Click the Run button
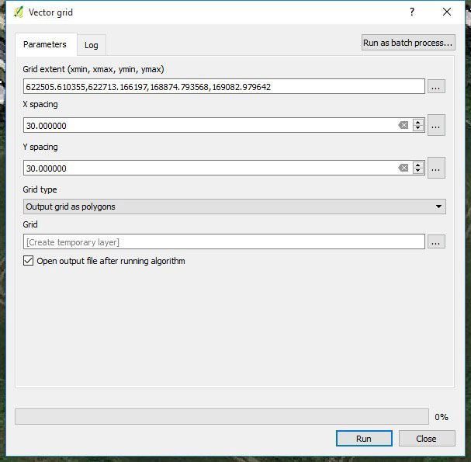 364,439
